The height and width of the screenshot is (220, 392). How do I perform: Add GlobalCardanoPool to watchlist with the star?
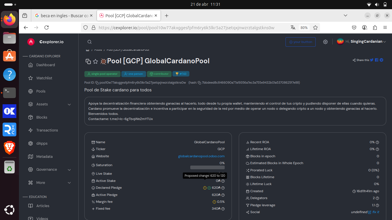[x=96, y=61]
